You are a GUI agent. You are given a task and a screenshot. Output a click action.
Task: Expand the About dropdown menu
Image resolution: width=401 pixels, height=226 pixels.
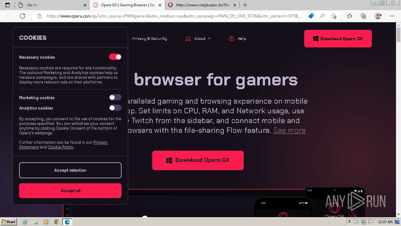point(202,39)
